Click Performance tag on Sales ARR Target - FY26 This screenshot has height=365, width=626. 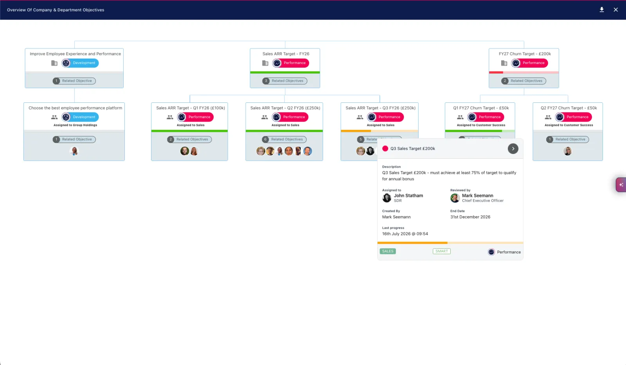coord(291,63)
